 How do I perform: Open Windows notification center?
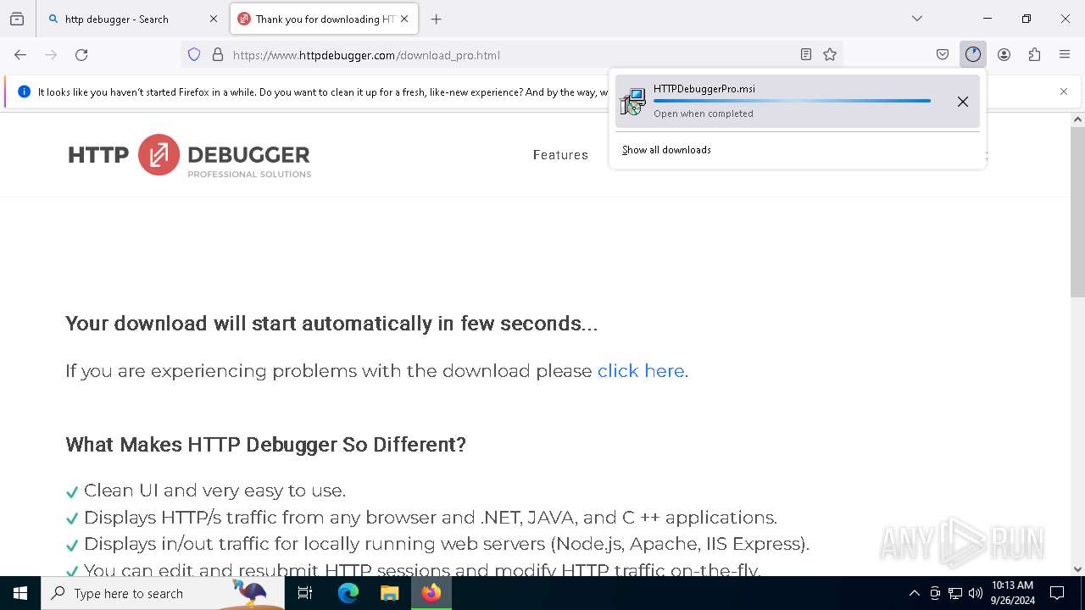pyautogui.click(x=1057, y=593)
